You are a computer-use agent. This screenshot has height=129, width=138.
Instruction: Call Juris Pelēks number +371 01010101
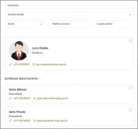(x=21, y=64)
